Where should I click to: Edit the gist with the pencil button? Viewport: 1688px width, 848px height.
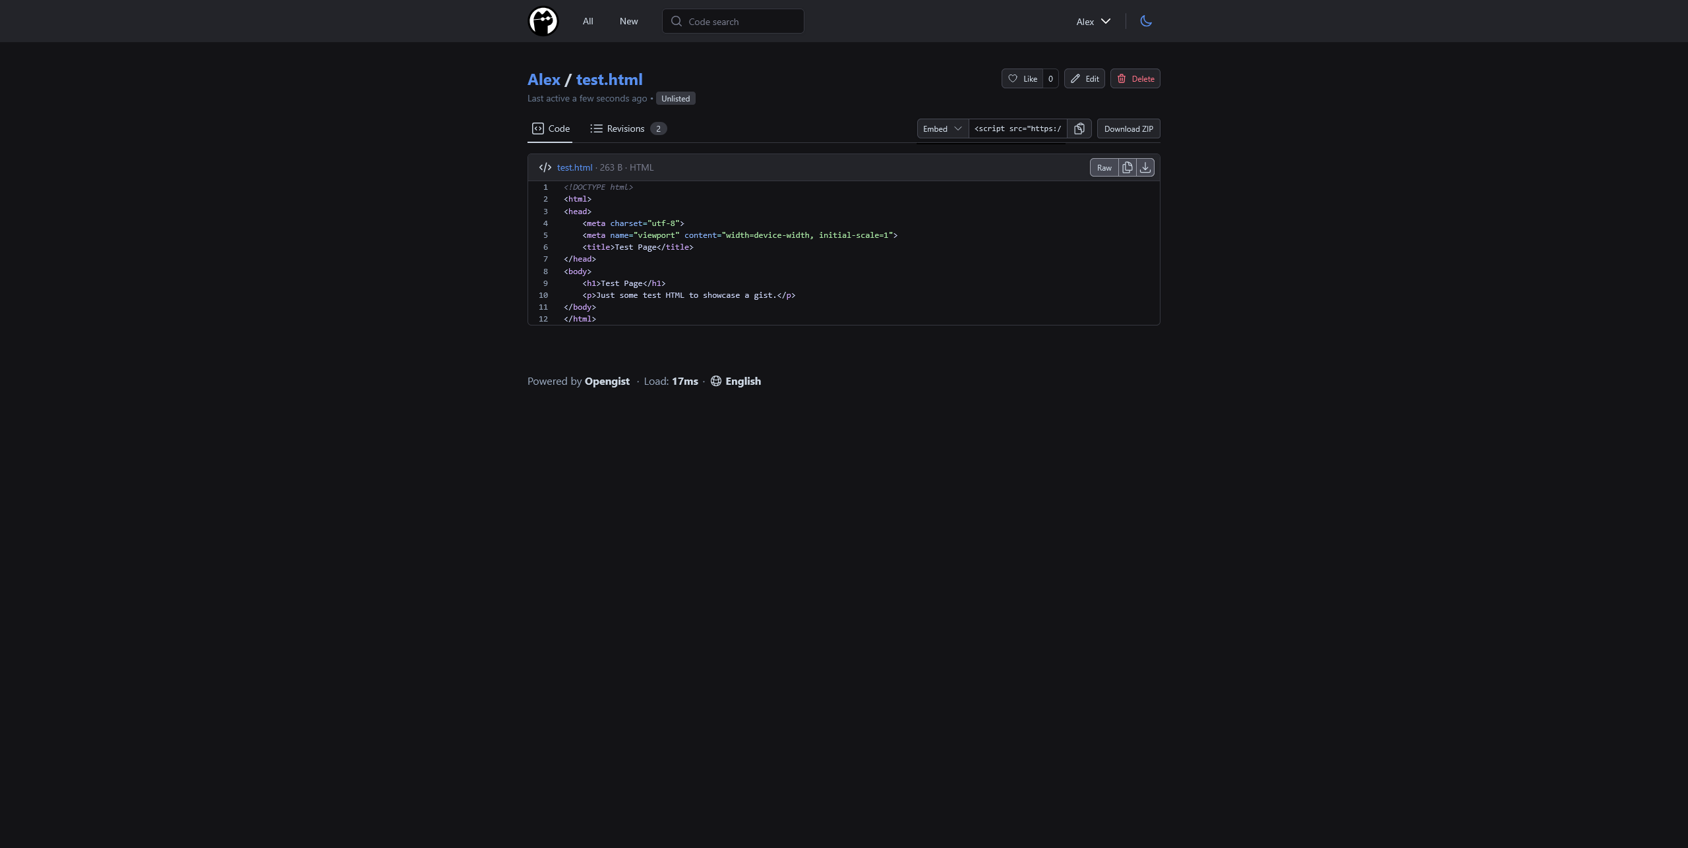point(1084,78)
